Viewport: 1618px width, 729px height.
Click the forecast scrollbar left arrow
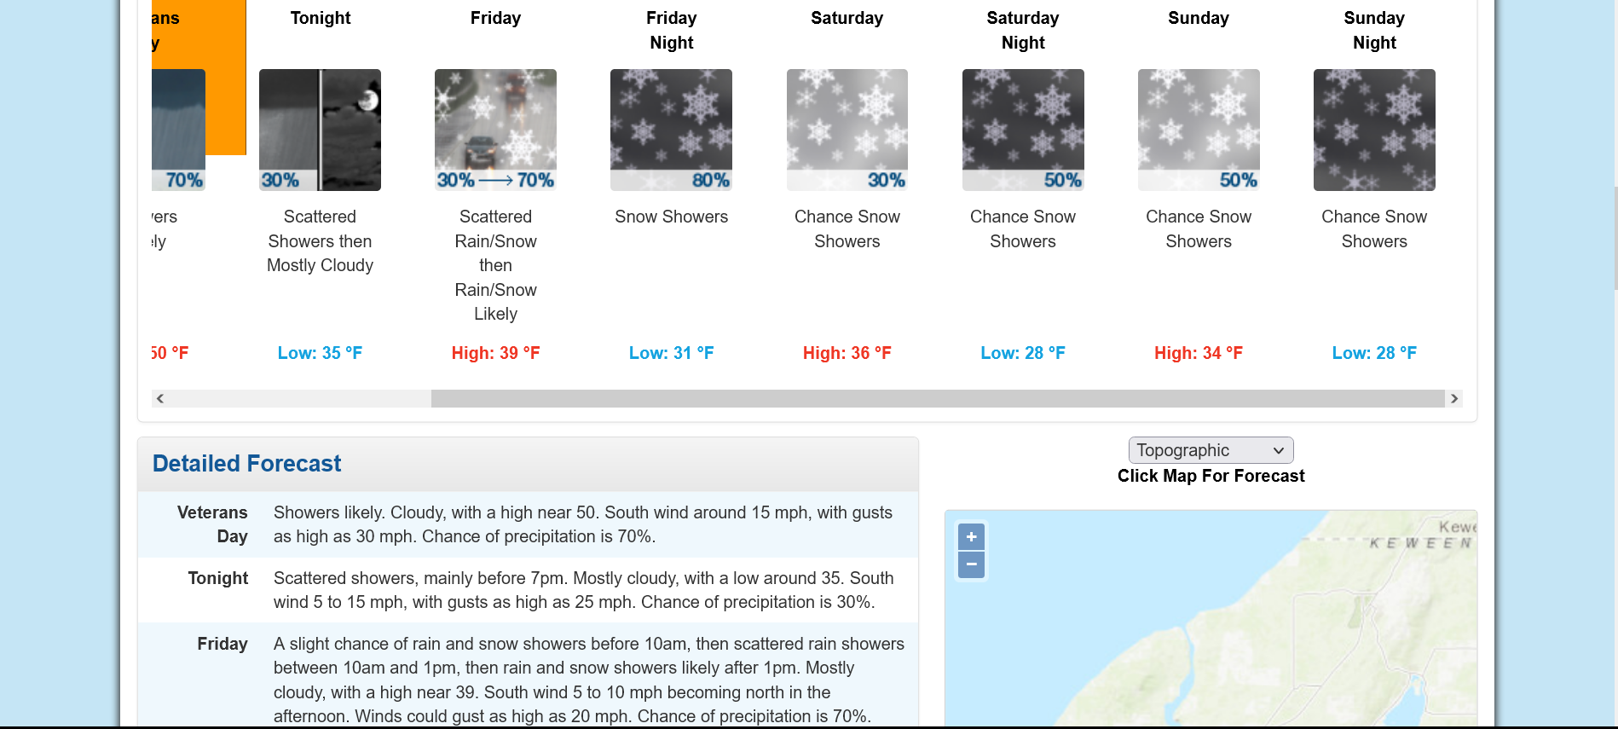(x=159, y=398)
